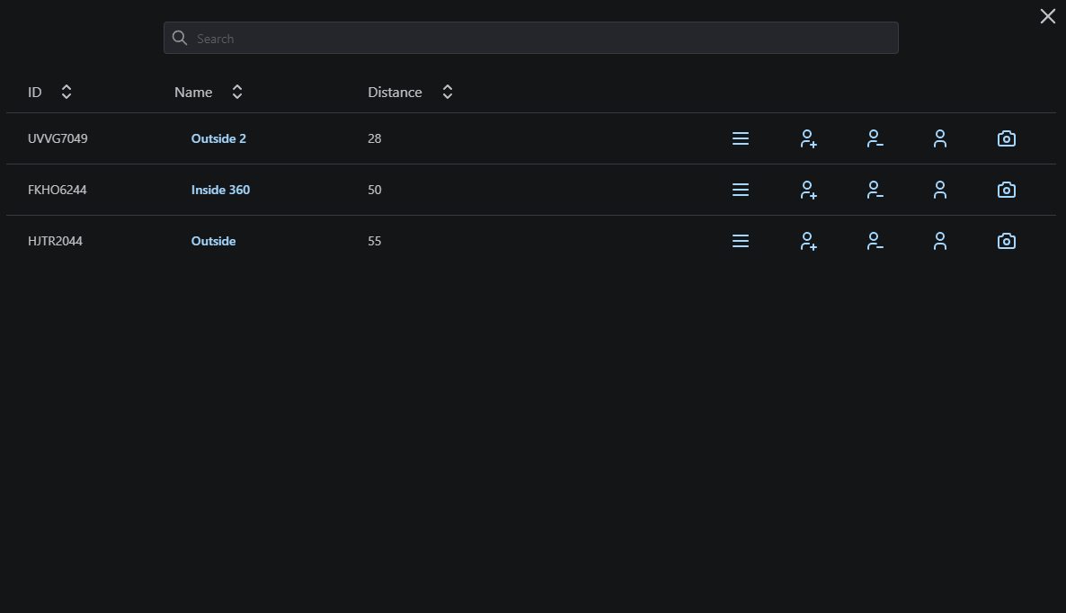Open the Outside 2 link
This screenshot has height=613, width=1066.
coord(218,138)
